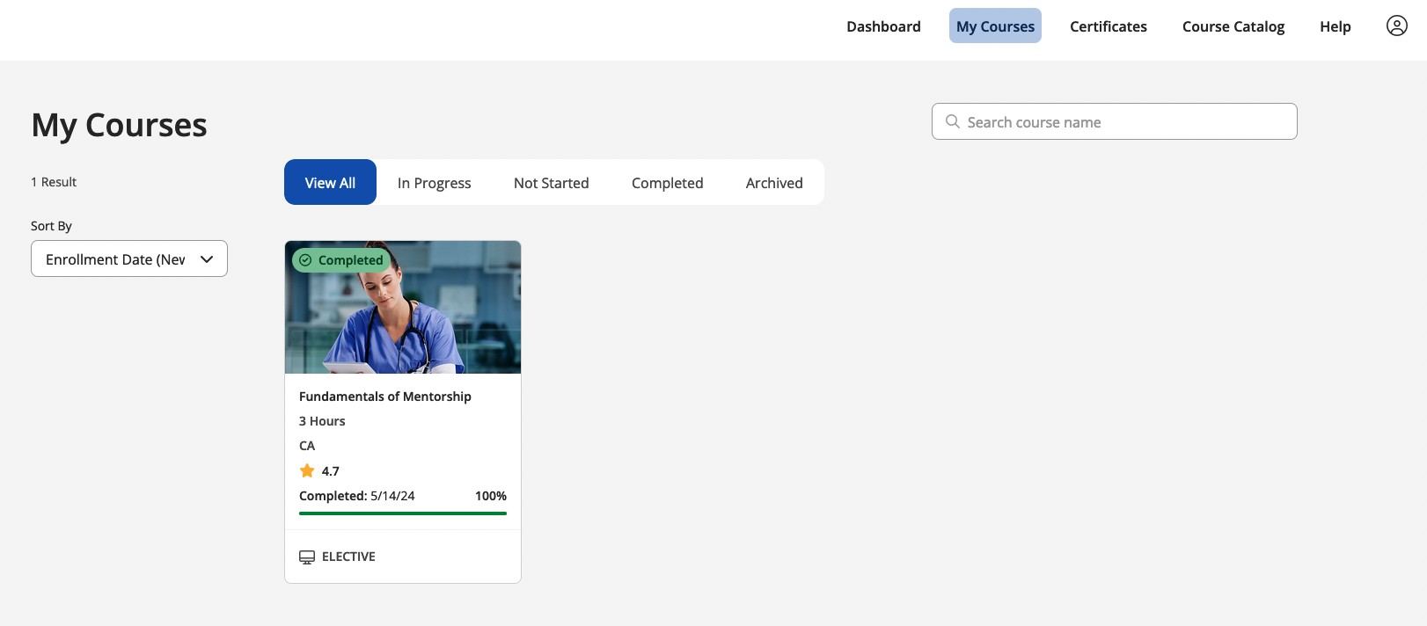
Task: Click the ELECTIVE label
Action: 348,557
